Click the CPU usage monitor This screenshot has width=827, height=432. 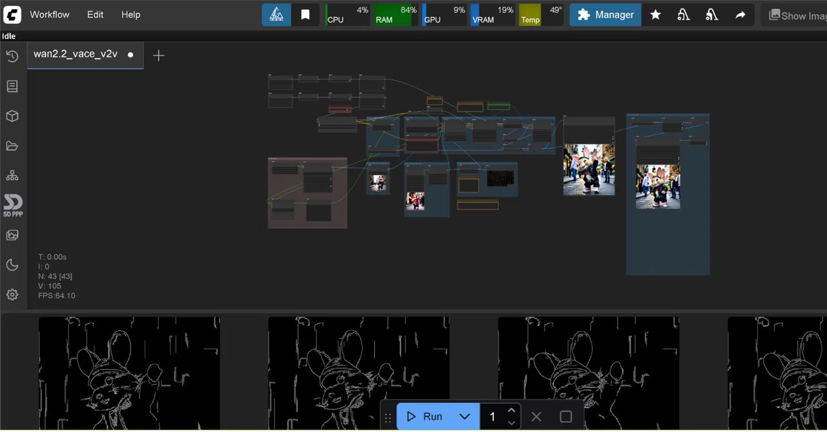[x=347, y=15]
